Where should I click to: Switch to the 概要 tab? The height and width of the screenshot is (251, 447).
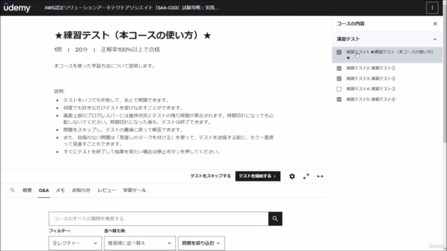[27, 190]
